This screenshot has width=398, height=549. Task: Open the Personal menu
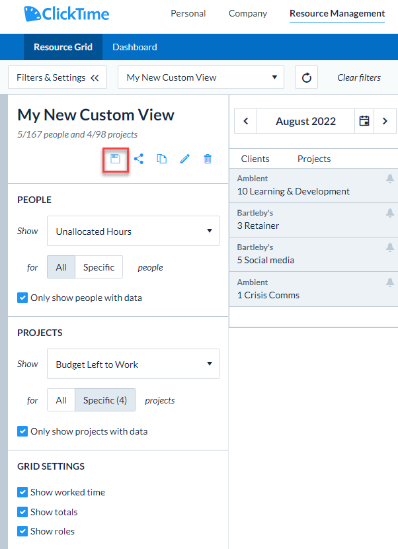click(x=188, y=14)
